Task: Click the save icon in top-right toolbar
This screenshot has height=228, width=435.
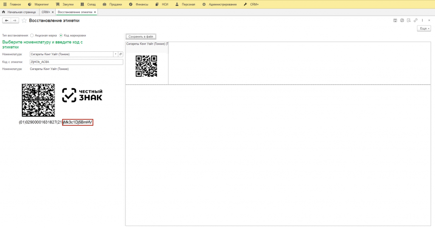Action: coord(395,20)
